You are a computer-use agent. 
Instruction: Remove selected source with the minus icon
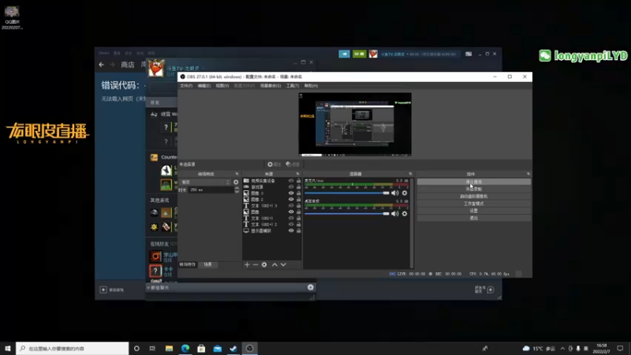(x=256, y=264)
